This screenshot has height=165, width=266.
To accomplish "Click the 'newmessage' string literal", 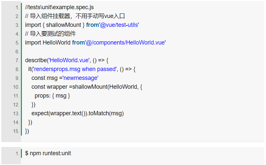I will coord(81,78).
